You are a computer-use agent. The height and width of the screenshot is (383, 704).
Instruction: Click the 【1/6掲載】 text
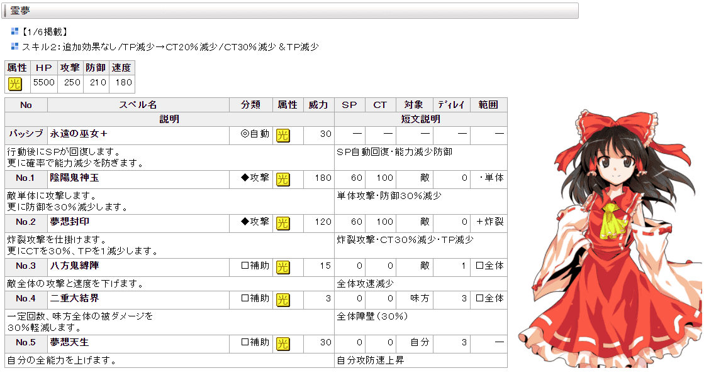(x=45, y=32)
